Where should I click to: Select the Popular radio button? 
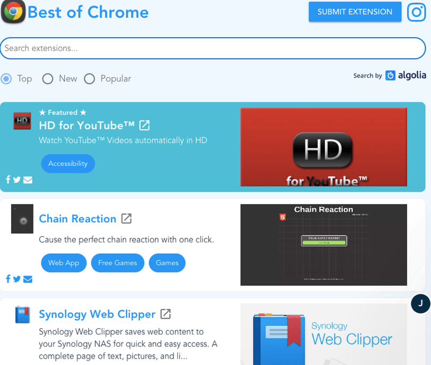(x=89, y=79)
